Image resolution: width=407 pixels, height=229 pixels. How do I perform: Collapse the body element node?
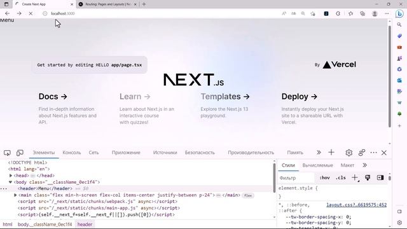[x=11, y=183]
